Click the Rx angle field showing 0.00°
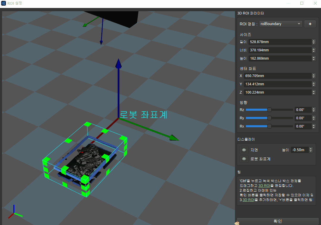 pos(303,126)
